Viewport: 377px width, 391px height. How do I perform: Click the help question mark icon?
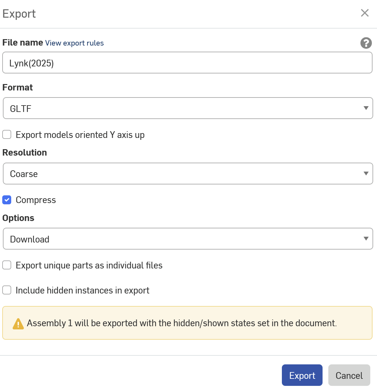pos(366,43)
